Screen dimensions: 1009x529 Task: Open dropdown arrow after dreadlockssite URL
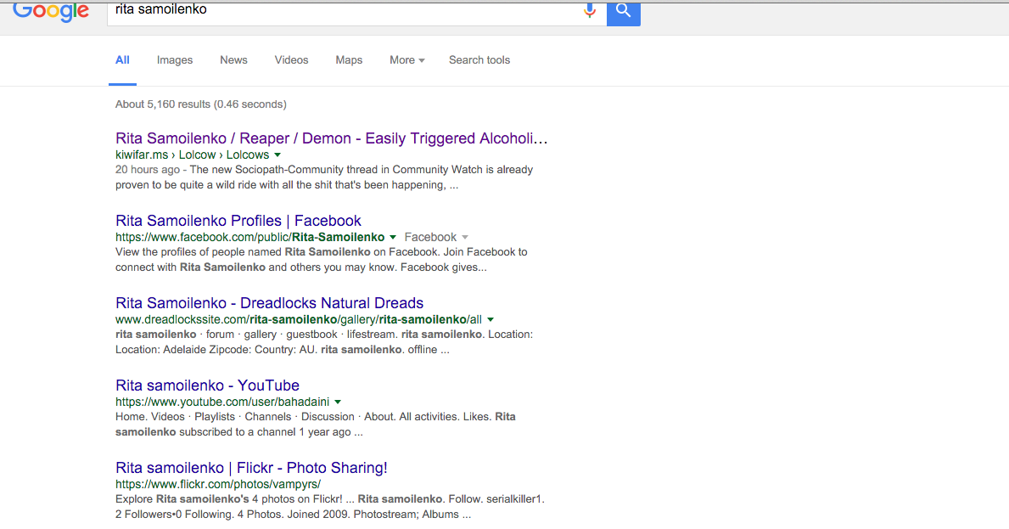(490, 320)
